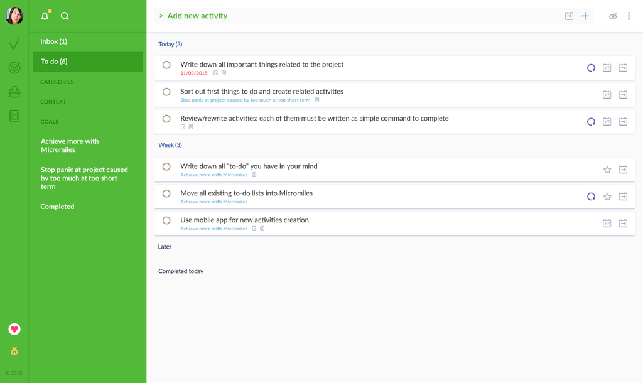This screenshot has width=643, height=383.
Task: Star the 'Write down all "to-do"' activity
Action: click(607, 170)
